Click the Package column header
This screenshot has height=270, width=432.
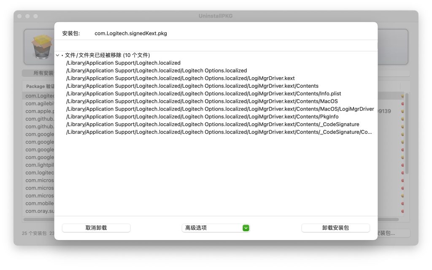tap(40, 86)
